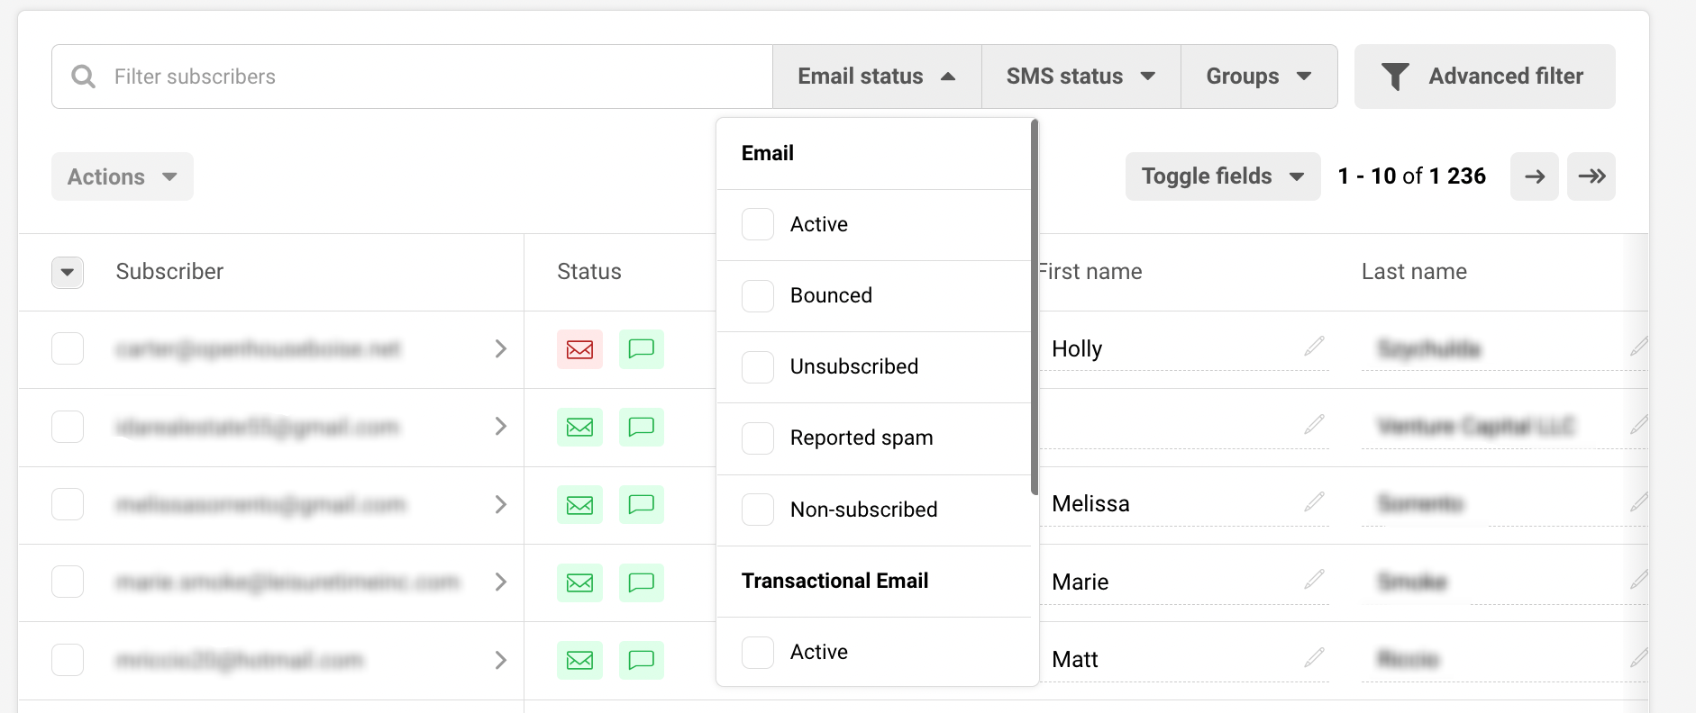Click the pencil edit icon next to Holly
The image size is (1696, 713).
[x=1314, y=346]
